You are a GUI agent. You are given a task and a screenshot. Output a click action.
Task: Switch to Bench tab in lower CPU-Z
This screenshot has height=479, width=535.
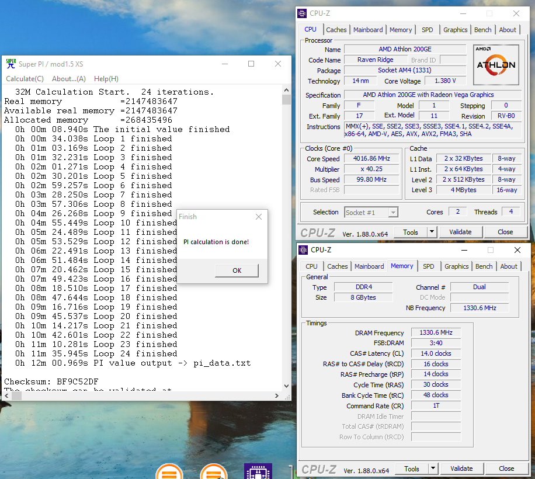[x=484, y=266]
